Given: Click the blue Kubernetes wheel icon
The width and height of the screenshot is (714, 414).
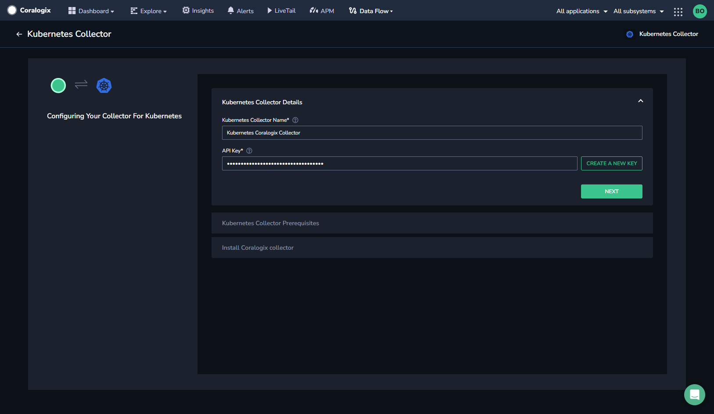Looking at the screenshot, I should (104, 85).
